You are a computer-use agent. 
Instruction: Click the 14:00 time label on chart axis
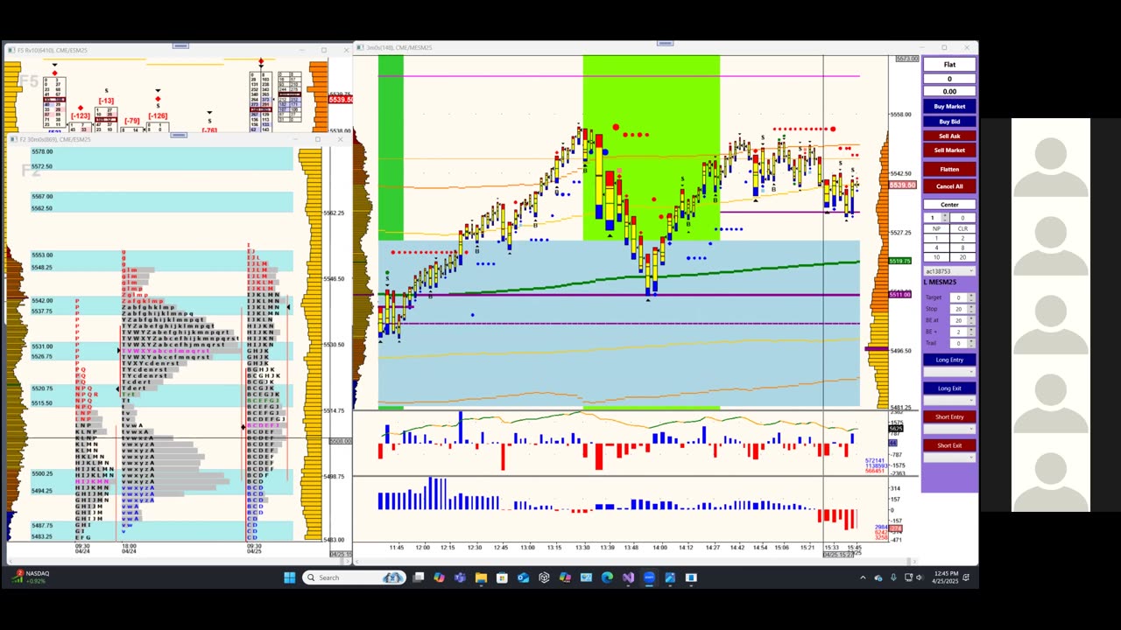coord(659,548)
